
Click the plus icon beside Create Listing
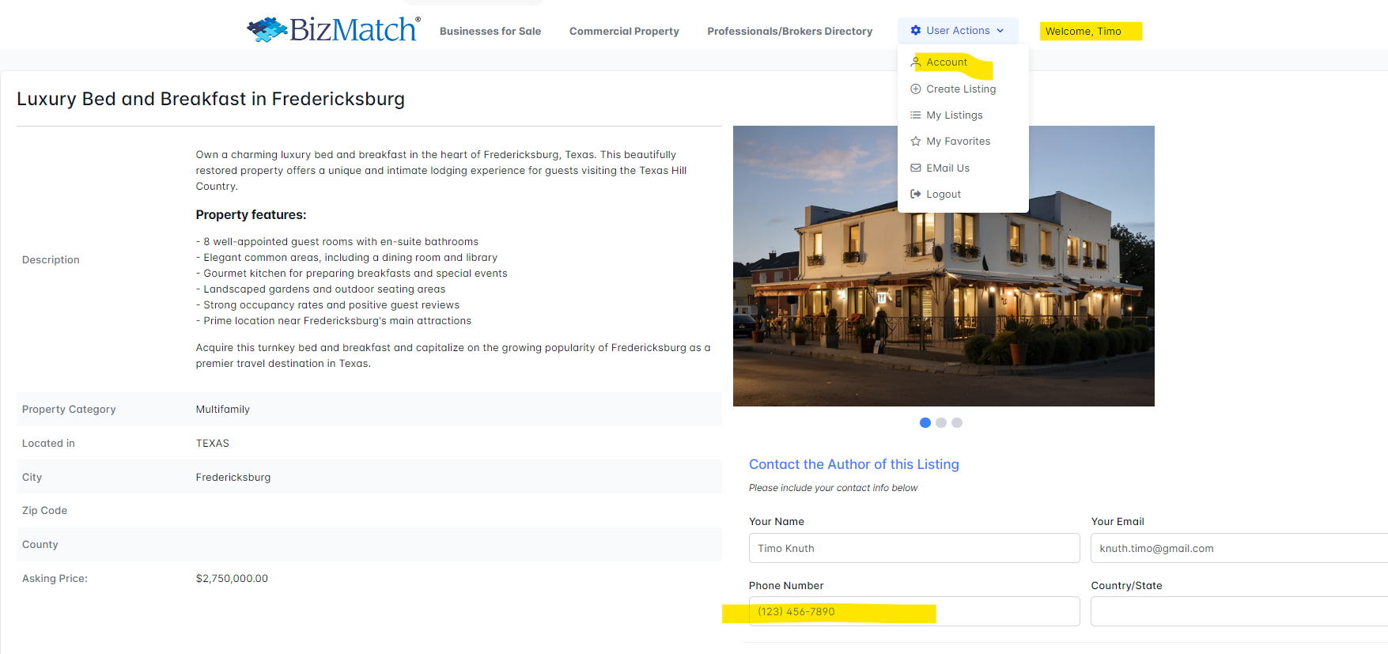(x=916, y=89)
